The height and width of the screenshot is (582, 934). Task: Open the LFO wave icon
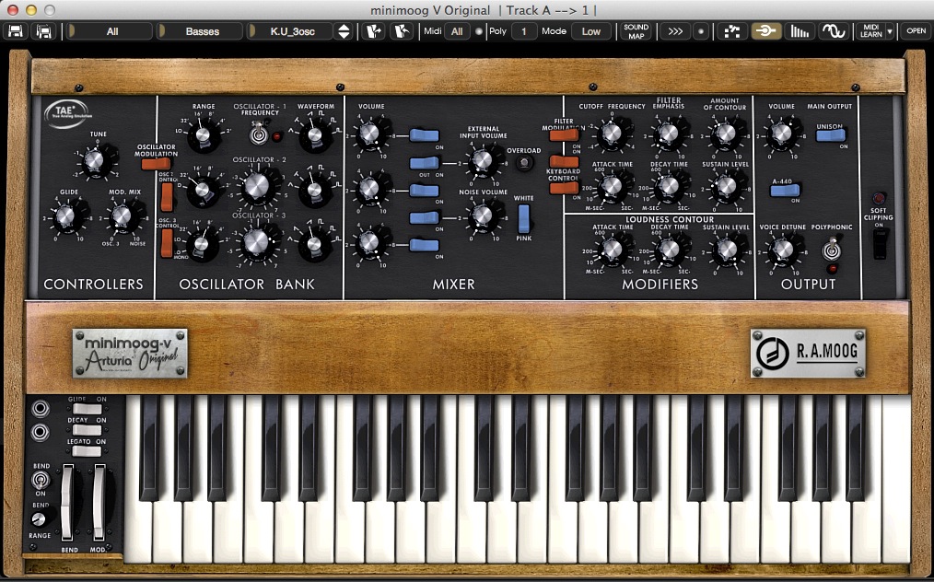(x=834, y=31)
